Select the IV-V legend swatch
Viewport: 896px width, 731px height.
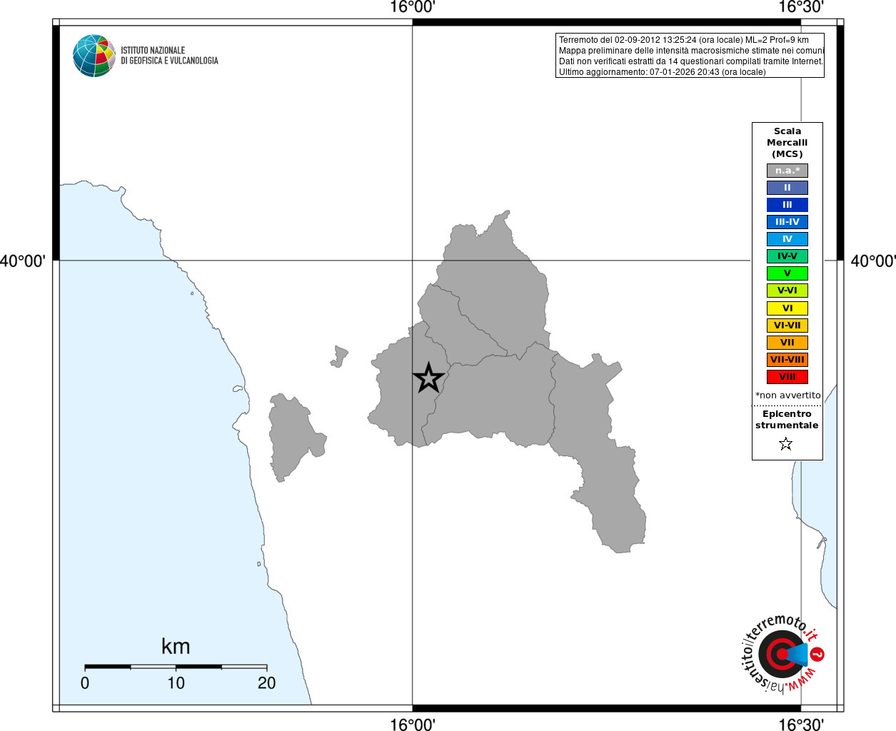pos(787,256)
